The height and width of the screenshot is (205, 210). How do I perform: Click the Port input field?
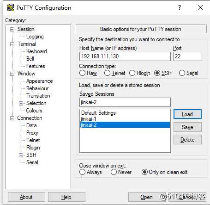pos(187,56)
